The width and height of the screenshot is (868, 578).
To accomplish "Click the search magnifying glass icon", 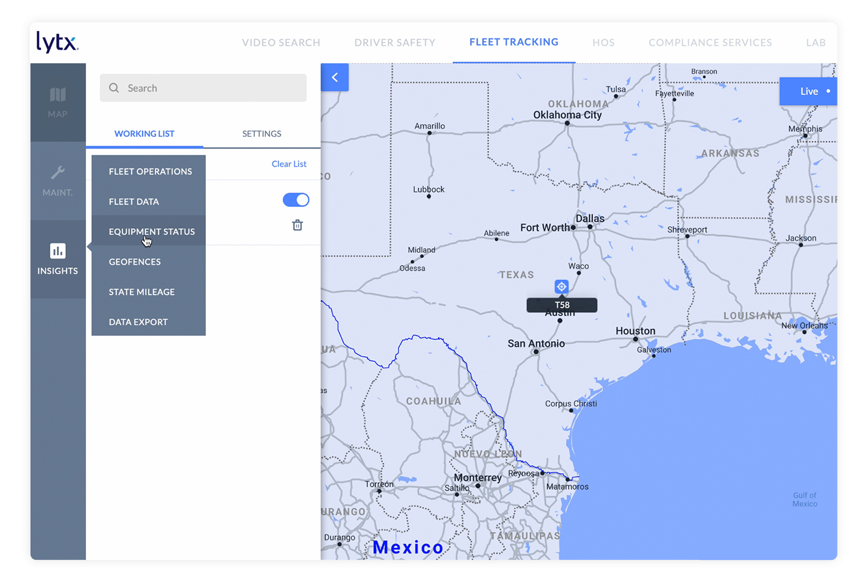I will (x=114, y=88).
